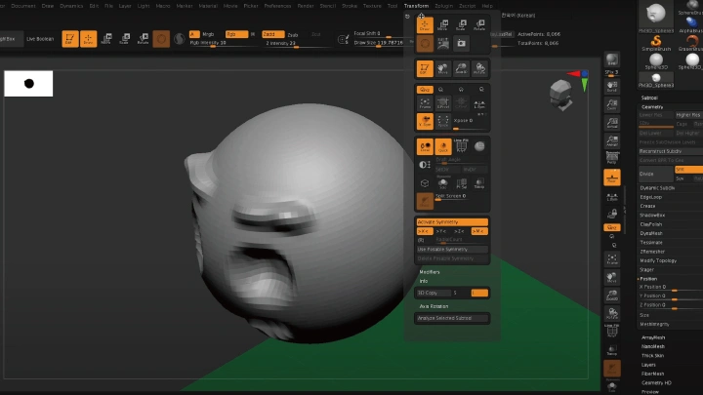Expand the ShadowBox section
This screenshot has height=395, width=703.
click(x=652, y=216)
